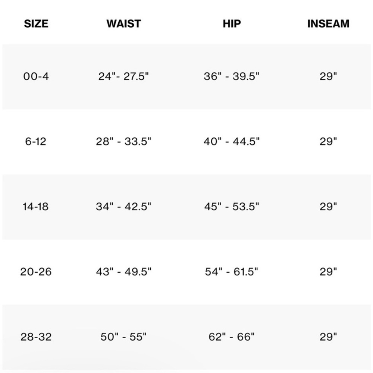Select the 28-32 size row label
Image resolution: width=373 pixels, height=373 pixels.
(x=36, y=337)
